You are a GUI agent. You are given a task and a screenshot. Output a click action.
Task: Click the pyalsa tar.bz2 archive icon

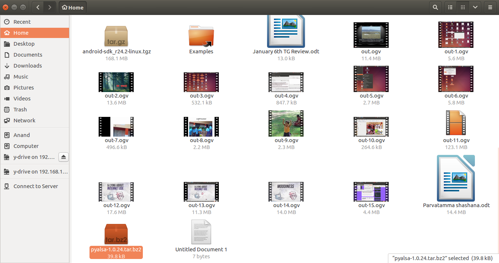point(116,235)
